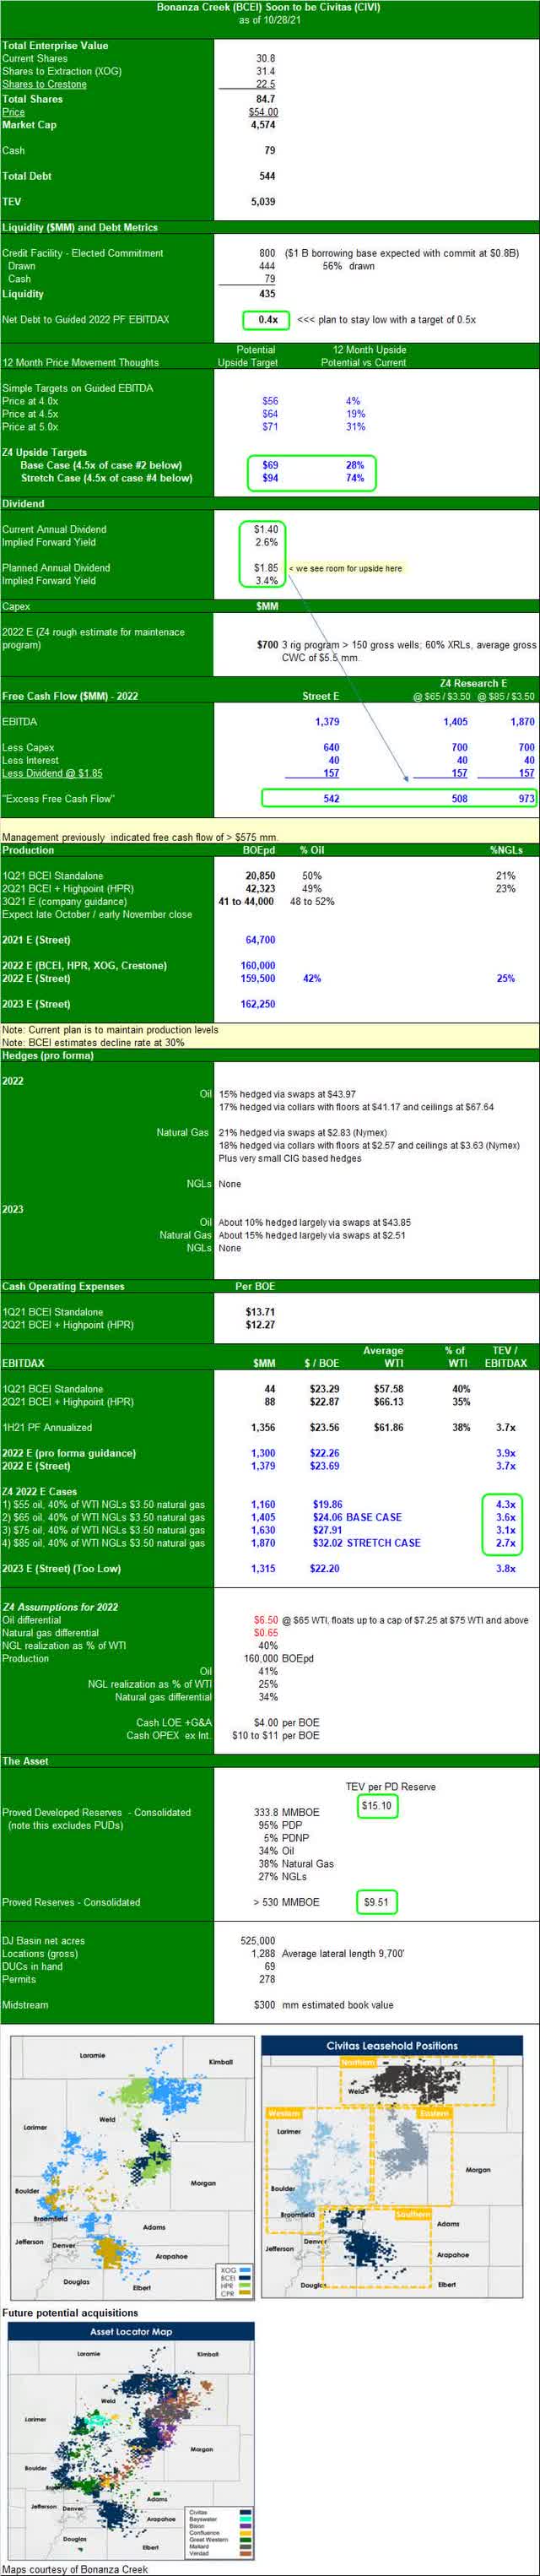Click the Market Cap value 4,574
Image resolution: width=540 pixels, height=2576 pixels.
(x=263, y=125)
